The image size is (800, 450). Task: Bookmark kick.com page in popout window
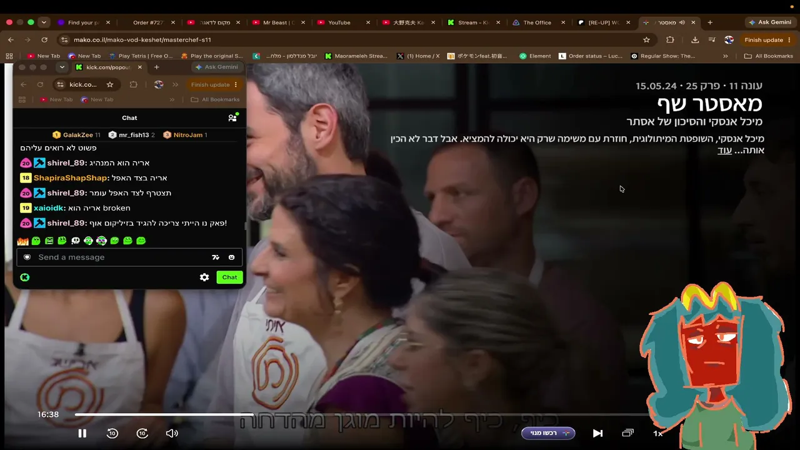(110, 84)
